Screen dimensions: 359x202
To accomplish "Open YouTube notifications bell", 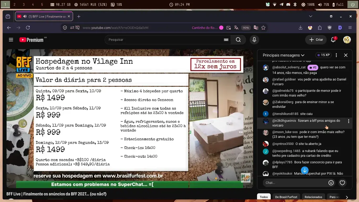I will (x=333, y=40).
